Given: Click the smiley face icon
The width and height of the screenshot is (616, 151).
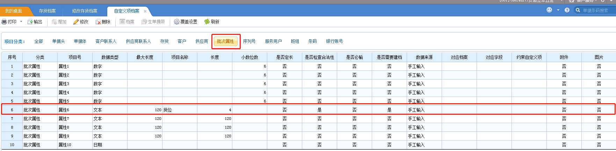Looking at the screenshot, I should pos(549,10).
